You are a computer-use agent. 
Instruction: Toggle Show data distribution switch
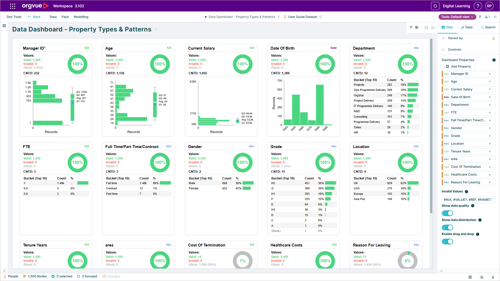[x=447, y=228]
